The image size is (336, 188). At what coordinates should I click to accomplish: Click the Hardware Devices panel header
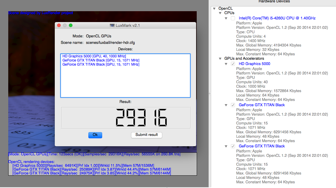coord(274,2)
